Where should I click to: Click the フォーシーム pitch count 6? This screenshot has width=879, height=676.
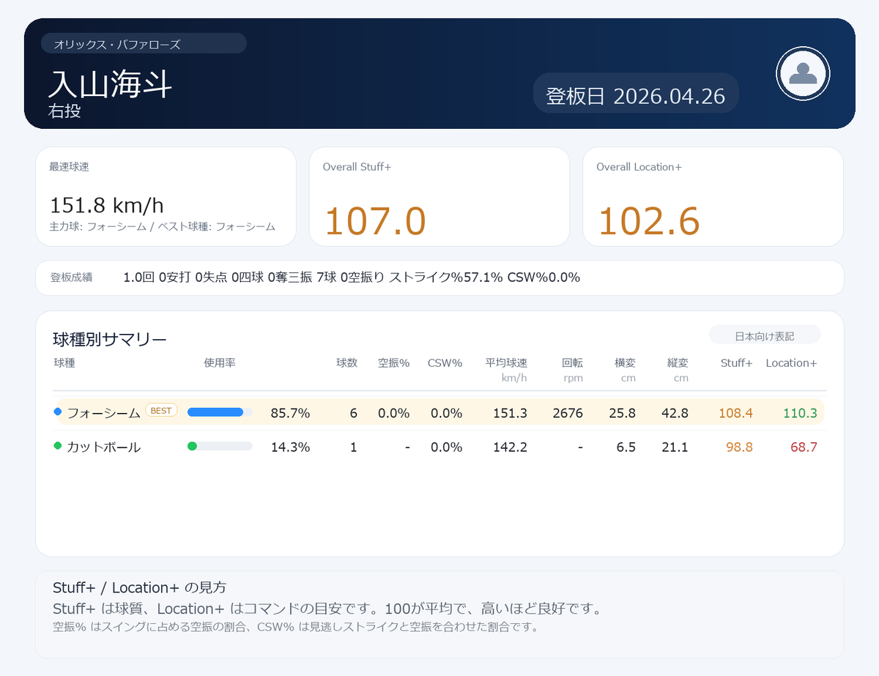coord(354,413)
